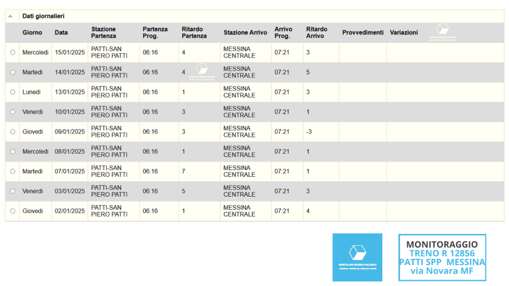Click the Monitoraggio Treno R 12856 banner
The image size is (509, 286).
coord(442,257)
